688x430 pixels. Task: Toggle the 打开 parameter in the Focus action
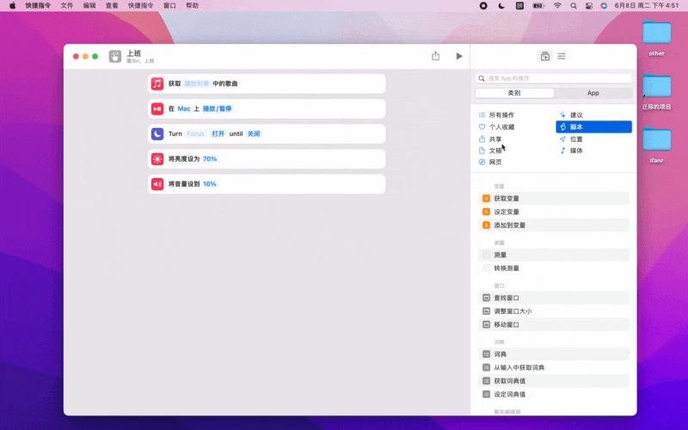218,134
